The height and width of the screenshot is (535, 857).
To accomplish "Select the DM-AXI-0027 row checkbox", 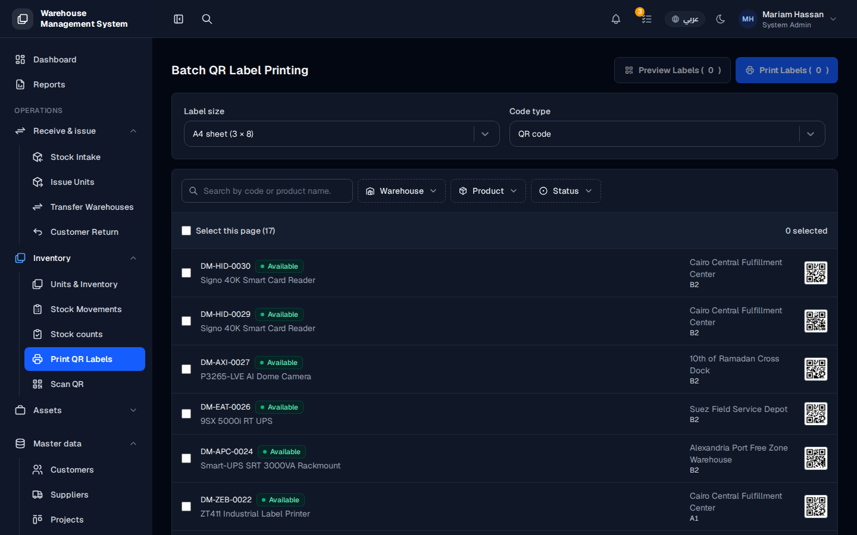I will pyautogui.click(x=186, y=369).
